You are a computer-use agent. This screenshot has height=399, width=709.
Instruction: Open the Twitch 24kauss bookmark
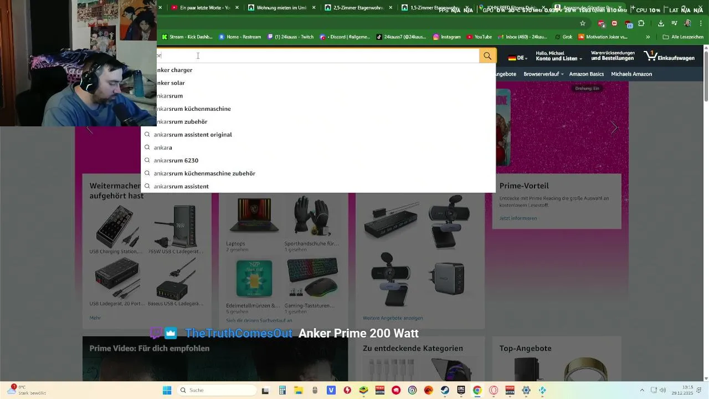point(291,37)
